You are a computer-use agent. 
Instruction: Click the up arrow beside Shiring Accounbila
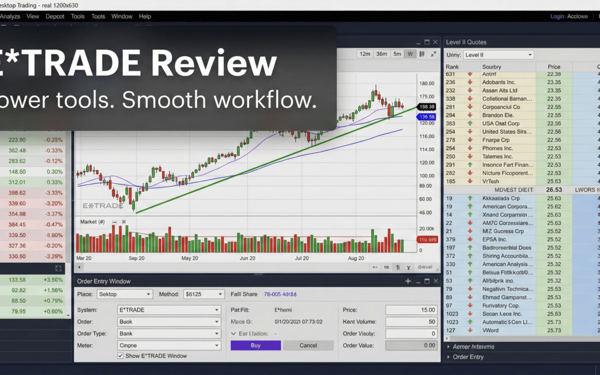point(470,256)
